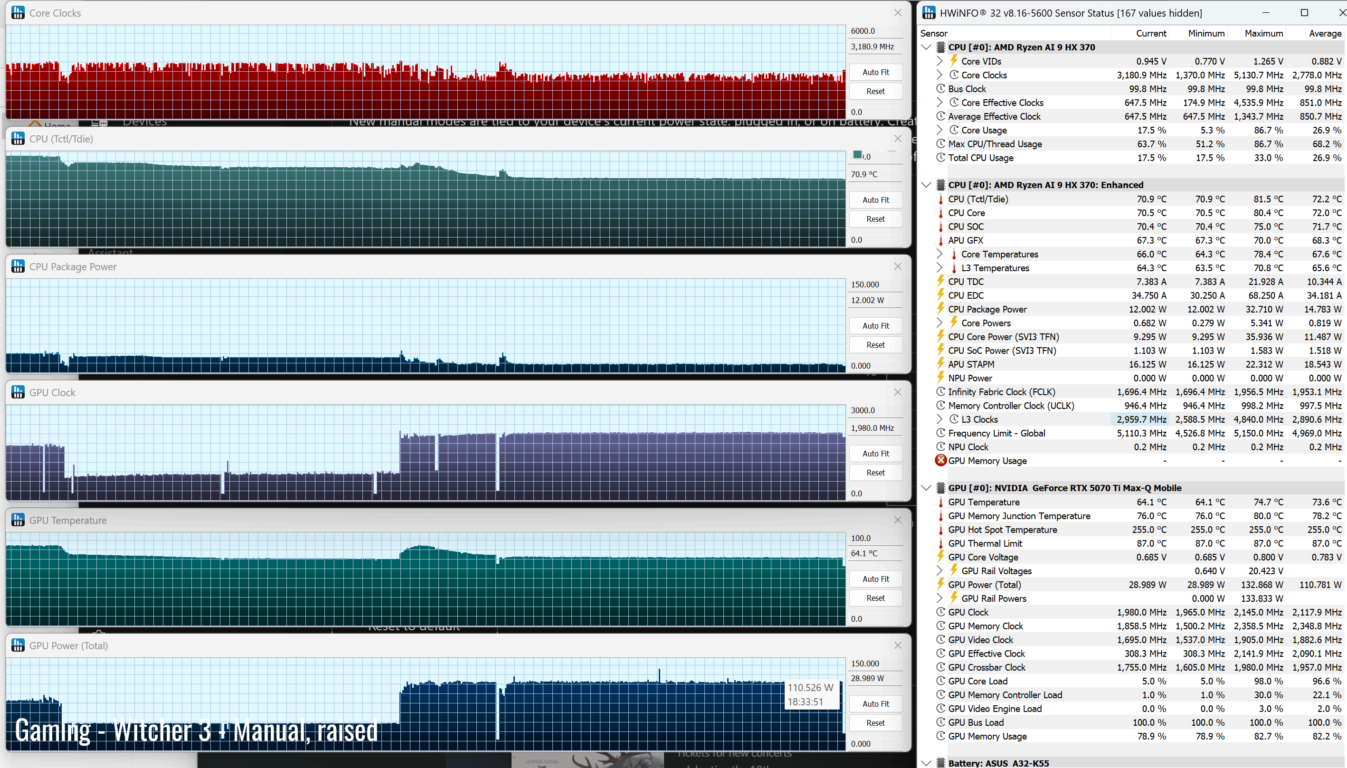
Task: Click Reset in the GPU Power (Total) window
Action: [875, 723]
